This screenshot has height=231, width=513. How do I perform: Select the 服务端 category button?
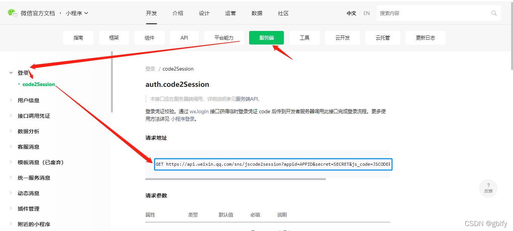coord(266,38)
